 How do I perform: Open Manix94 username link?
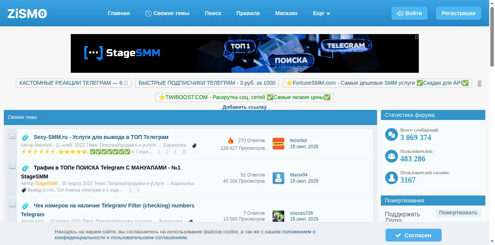(299, 175)
